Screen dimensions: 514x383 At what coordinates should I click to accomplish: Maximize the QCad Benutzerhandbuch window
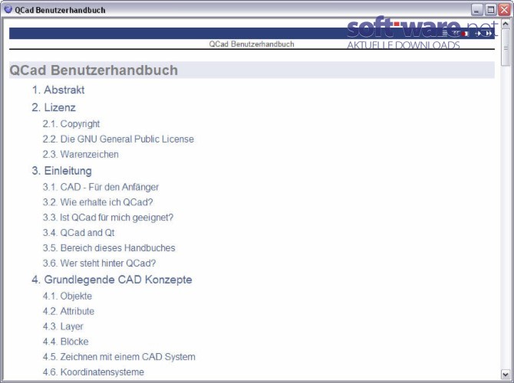pyautogui.click(x=491, y=10)
